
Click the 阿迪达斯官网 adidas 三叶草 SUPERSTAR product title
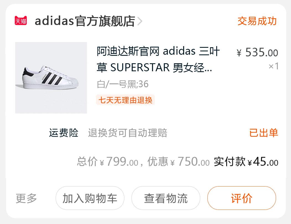(158, 59)
